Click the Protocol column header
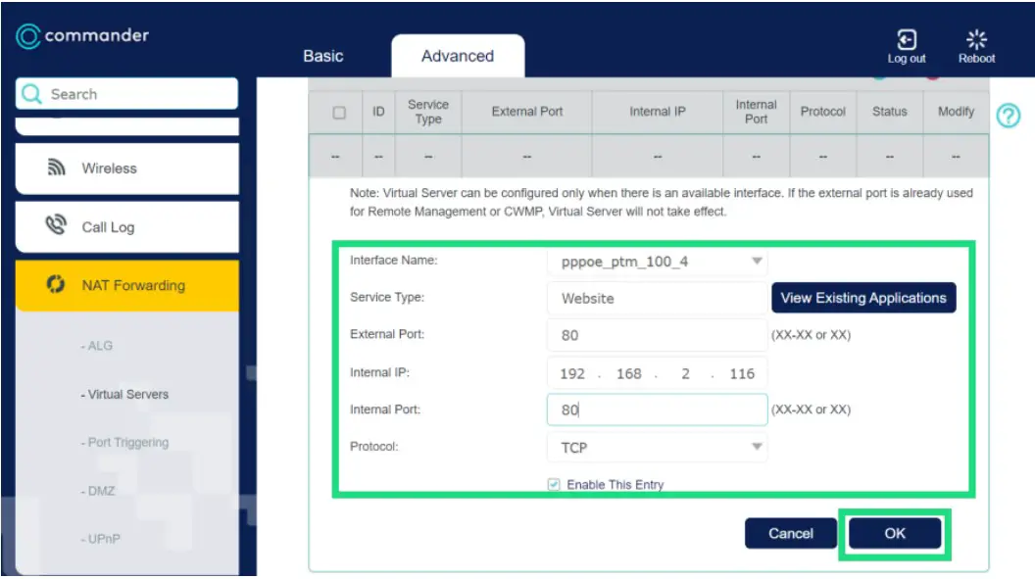 [822, 112]
